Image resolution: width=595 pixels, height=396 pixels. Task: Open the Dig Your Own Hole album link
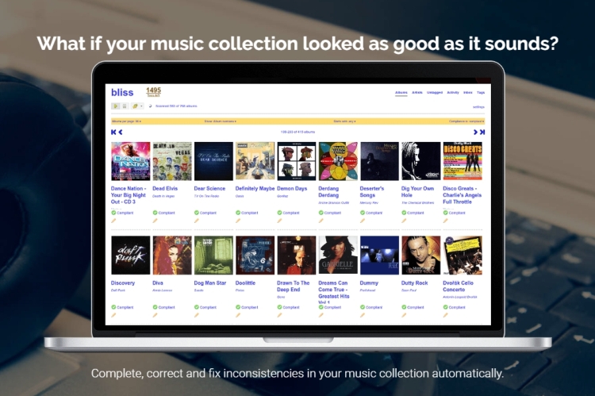click(x=417, y=192)
